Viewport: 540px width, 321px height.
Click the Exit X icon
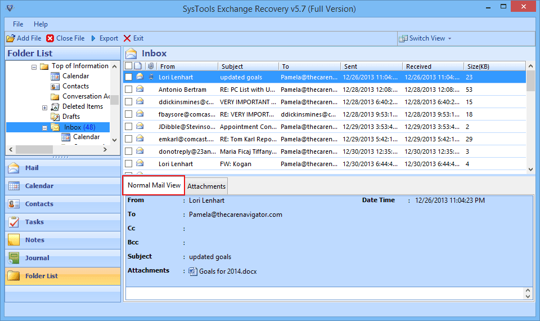(127, 38)
